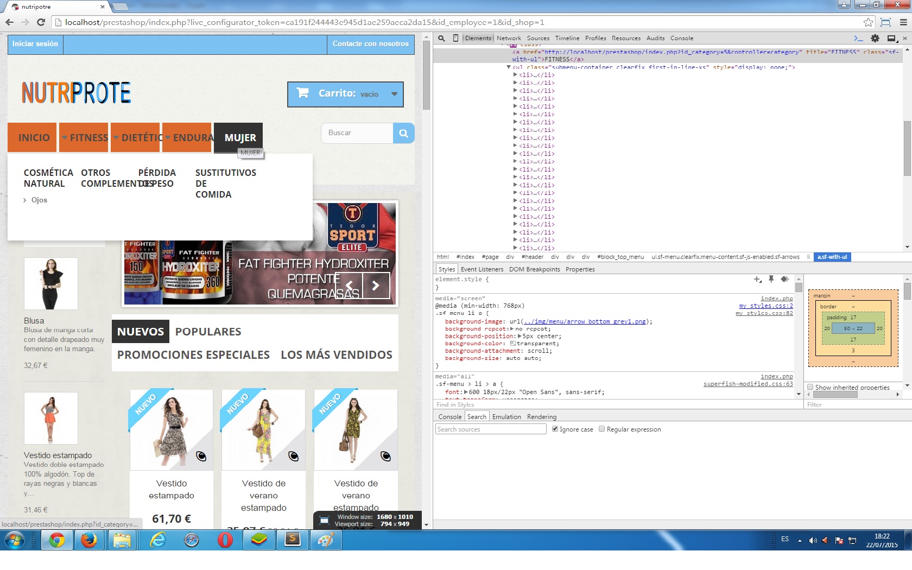Open Windows Explorer folder in taskbar
Screen dimensions: 912x570
point(122,540)
